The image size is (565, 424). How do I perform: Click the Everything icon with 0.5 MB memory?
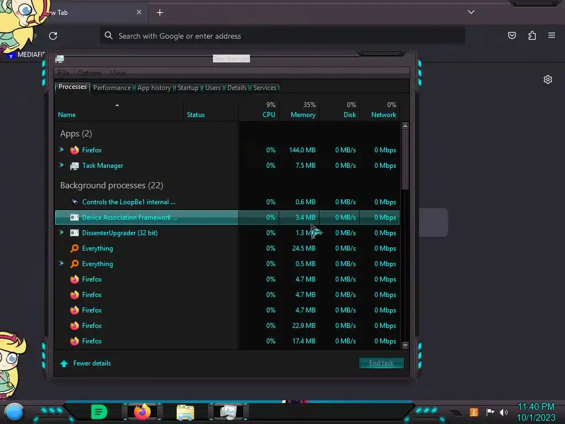click(x=74, y=264)
